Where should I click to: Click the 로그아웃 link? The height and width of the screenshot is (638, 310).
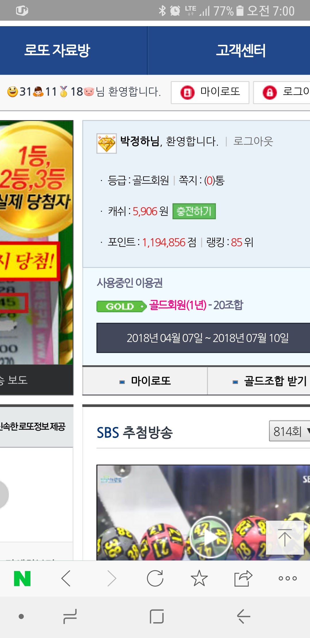coord(253,141)
